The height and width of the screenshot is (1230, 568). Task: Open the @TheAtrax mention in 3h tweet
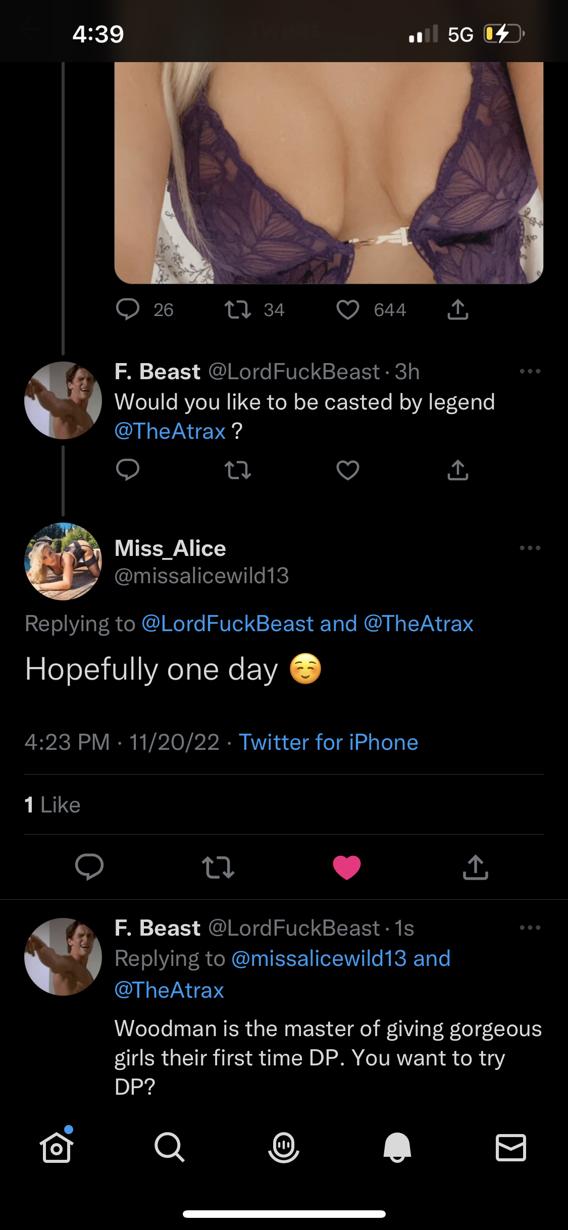[170, 431]
